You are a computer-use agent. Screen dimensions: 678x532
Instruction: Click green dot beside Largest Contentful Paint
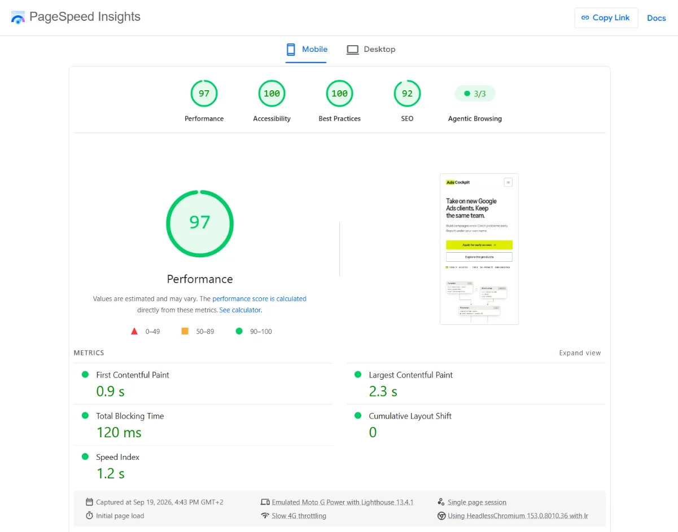click(x=358, y=374)
